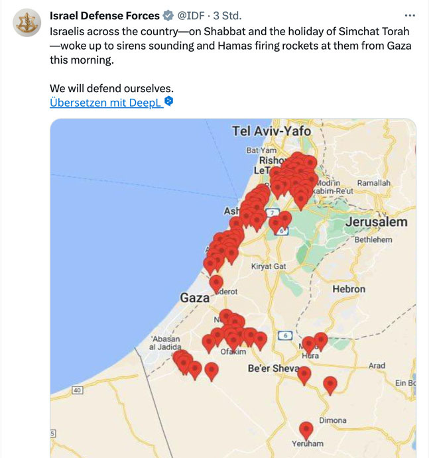Viewport: 431px width, 458px height.
Task: Click the IDF profile avatar
Action: (x=27, y=24)
